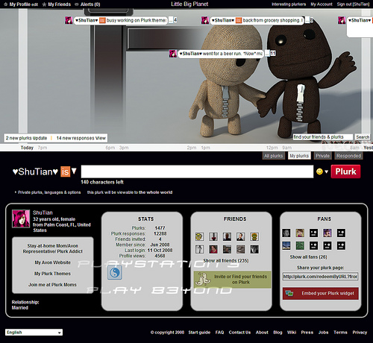The height and width of the screenshot is (343, 373).
Task: Open Join me at Plurk Moms link
Action: coord(52,285)
